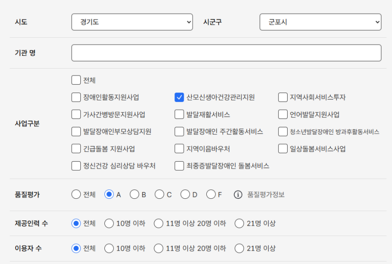
Task: Select 11명 이상 20명 이하 for 이용자 수
Action: coord(158,248)
